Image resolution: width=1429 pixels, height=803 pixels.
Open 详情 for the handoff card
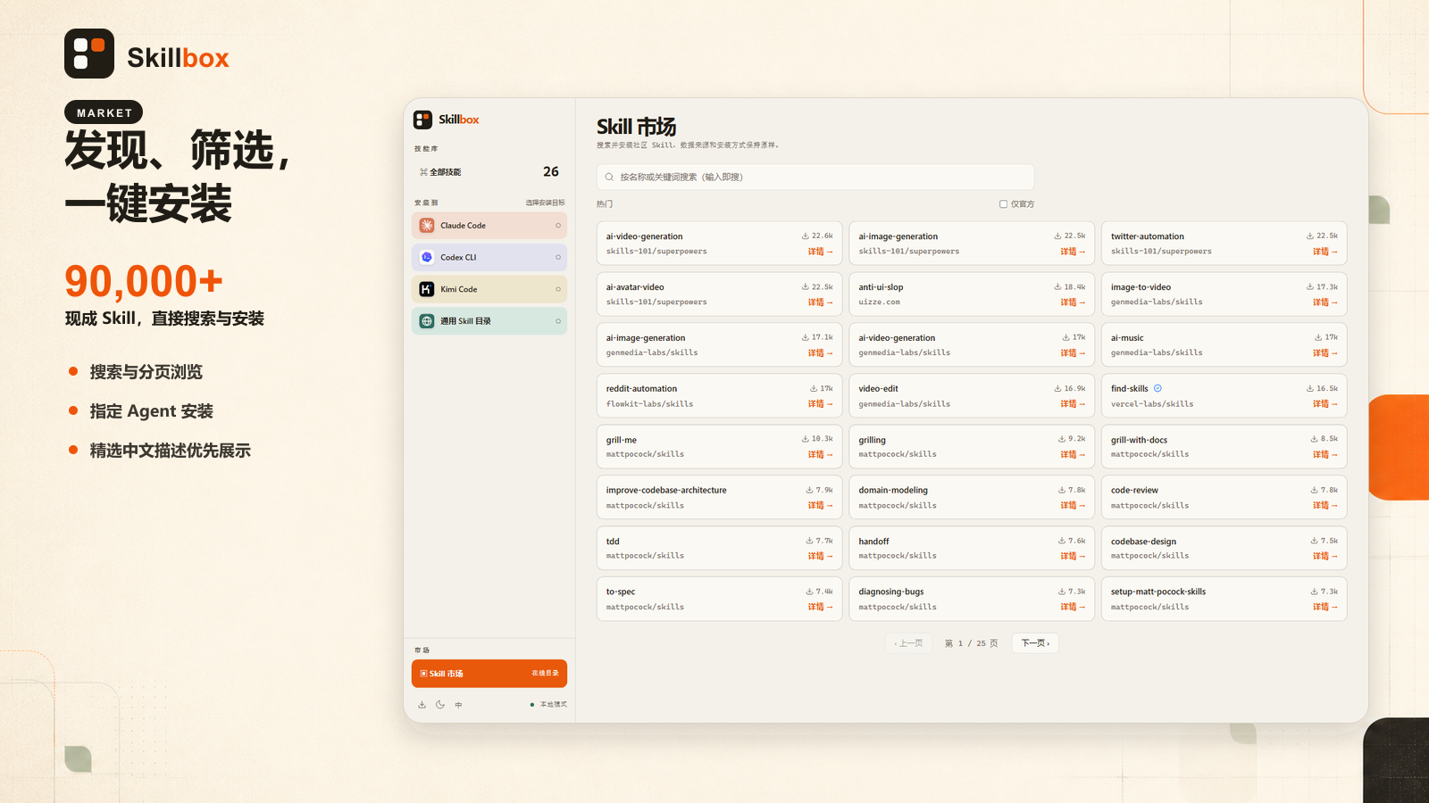(1073, 556)
